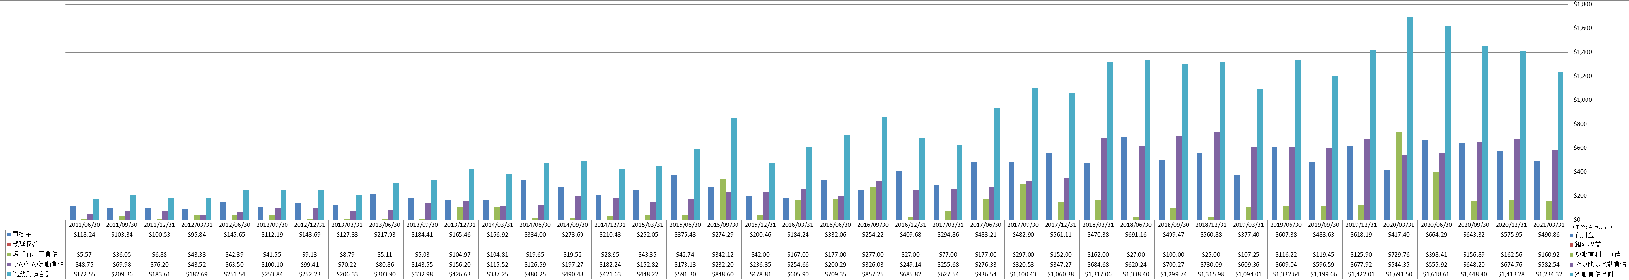Click the $5.57 short-term debt cell
The height and width of the screenshot is (280, 1629).
85,255
